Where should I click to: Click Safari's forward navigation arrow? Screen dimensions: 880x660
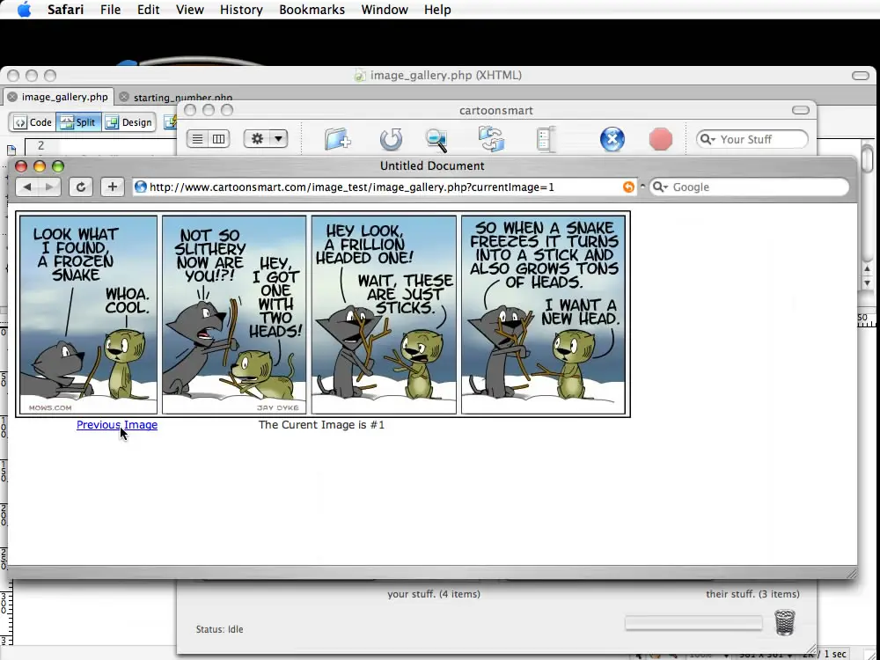[49, 187]
